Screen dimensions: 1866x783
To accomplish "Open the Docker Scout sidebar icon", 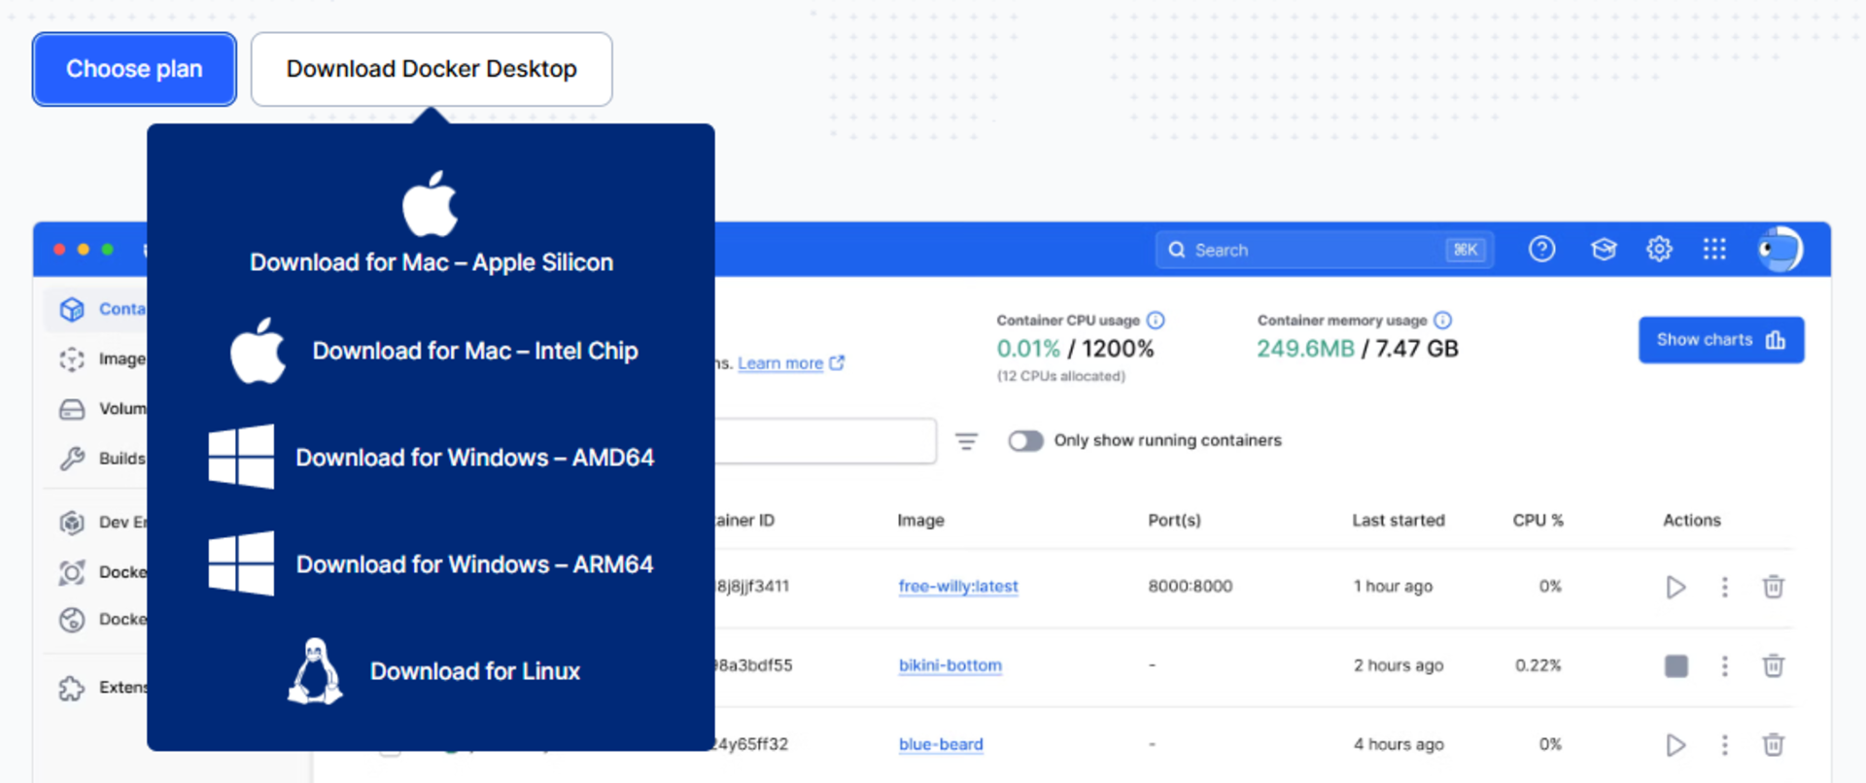I will click(72, 572).
